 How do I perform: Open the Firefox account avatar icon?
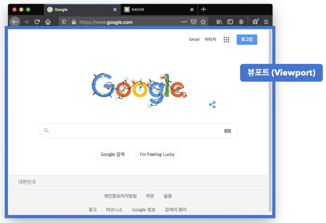[x=241, y=22]
